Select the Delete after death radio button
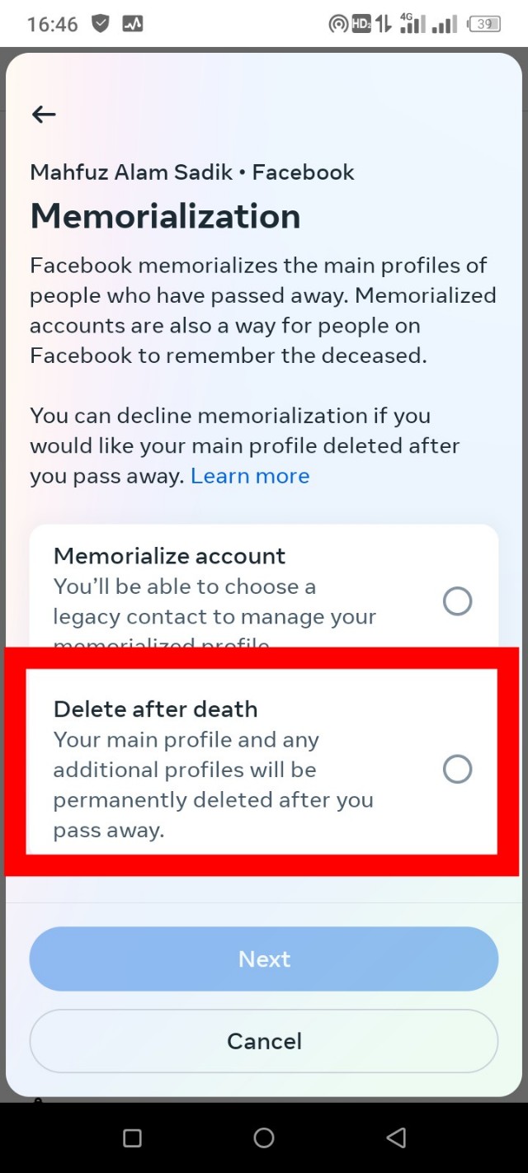528x1173 pixels. coord(457,769)
